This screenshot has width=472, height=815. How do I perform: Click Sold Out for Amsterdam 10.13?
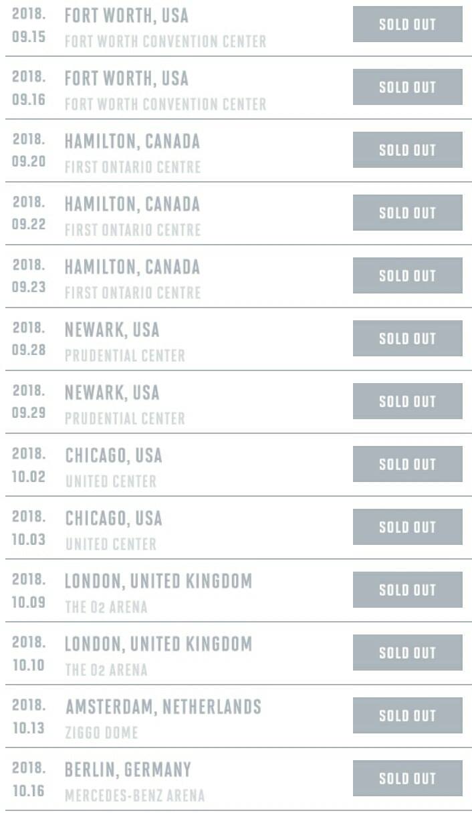point(407,715)
